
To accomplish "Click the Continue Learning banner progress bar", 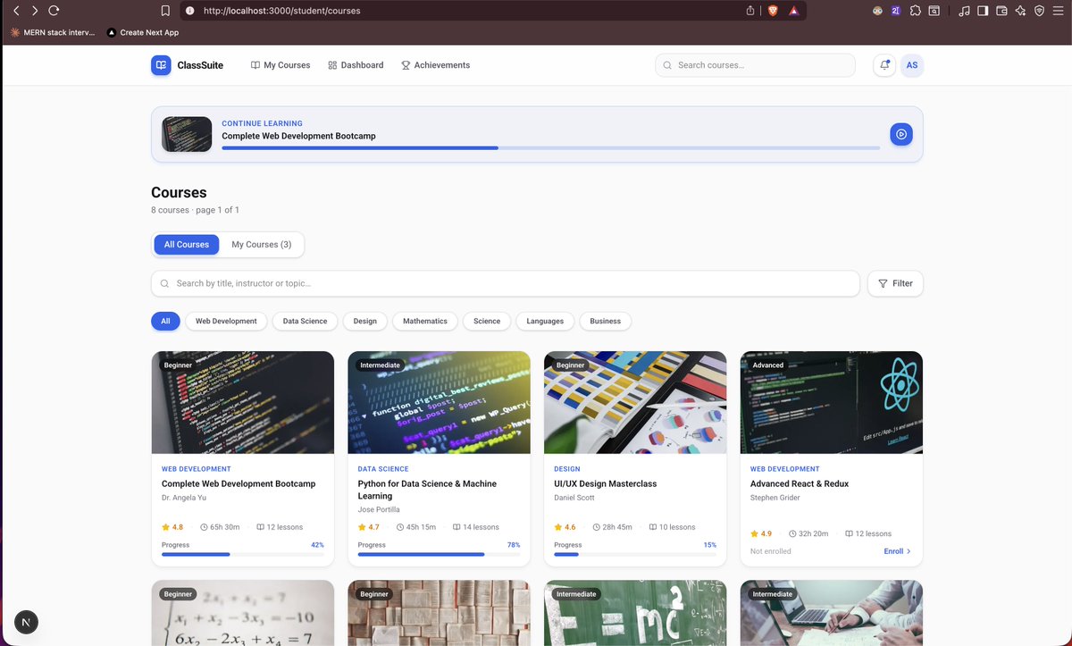I will 551,147.
